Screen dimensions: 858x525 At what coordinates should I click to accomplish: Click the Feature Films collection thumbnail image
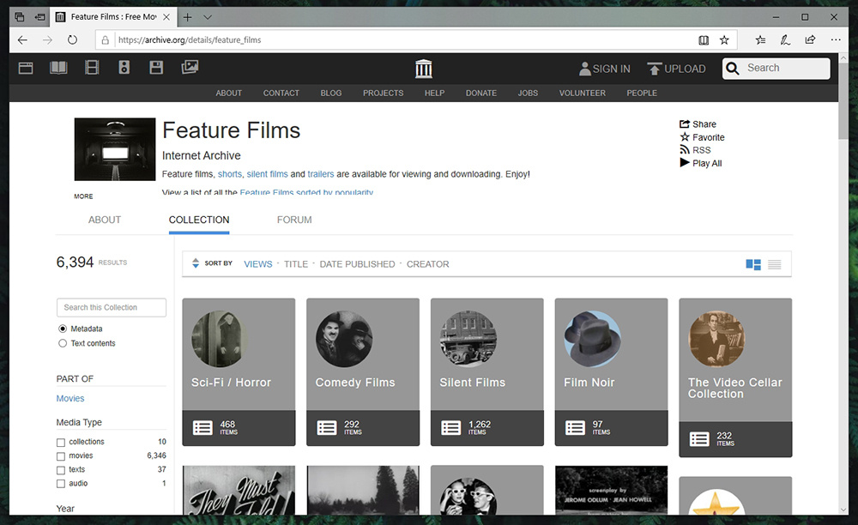point(115,149)
